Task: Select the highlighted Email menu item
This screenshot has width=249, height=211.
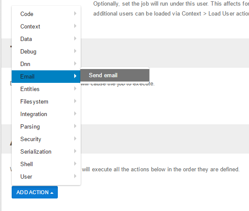Action: click(x=46, y=76)
